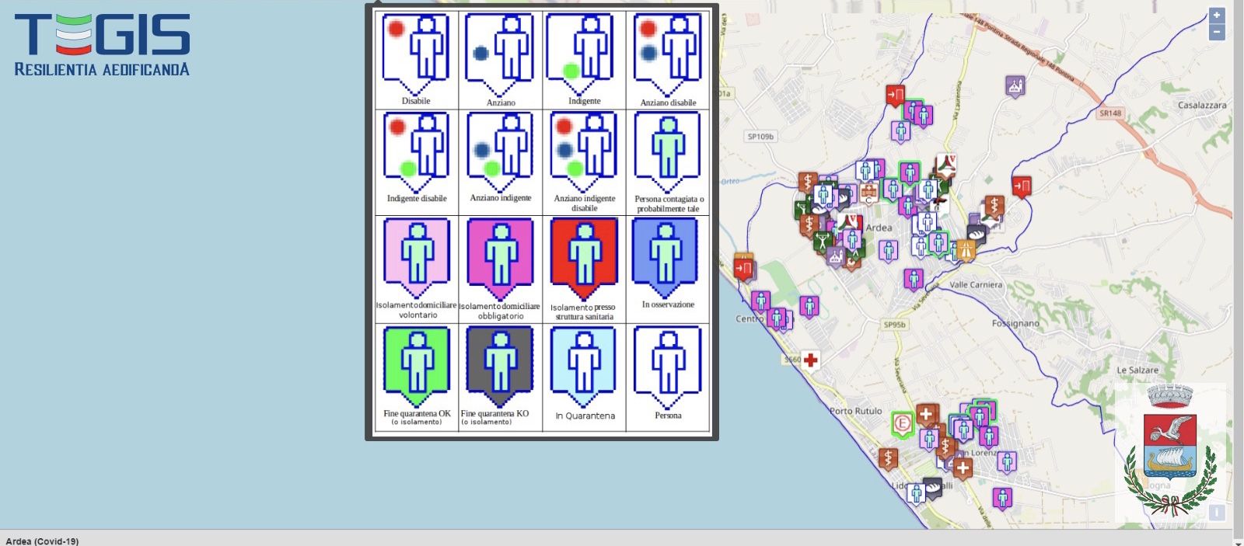This screenshot has width=1244, height=546.
Task: Click the orange motorway marker south of Ardea
Action: (966, 250)
